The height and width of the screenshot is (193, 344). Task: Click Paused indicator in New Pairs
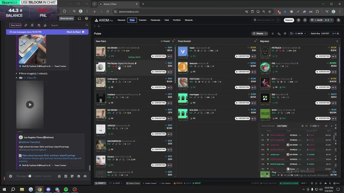coord(165,41)
